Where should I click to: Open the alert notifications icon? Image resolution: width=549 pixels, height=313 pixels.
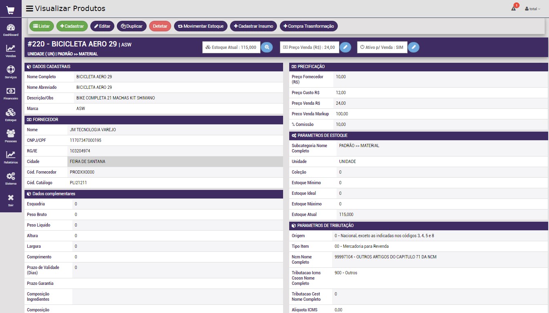[514, 9]
